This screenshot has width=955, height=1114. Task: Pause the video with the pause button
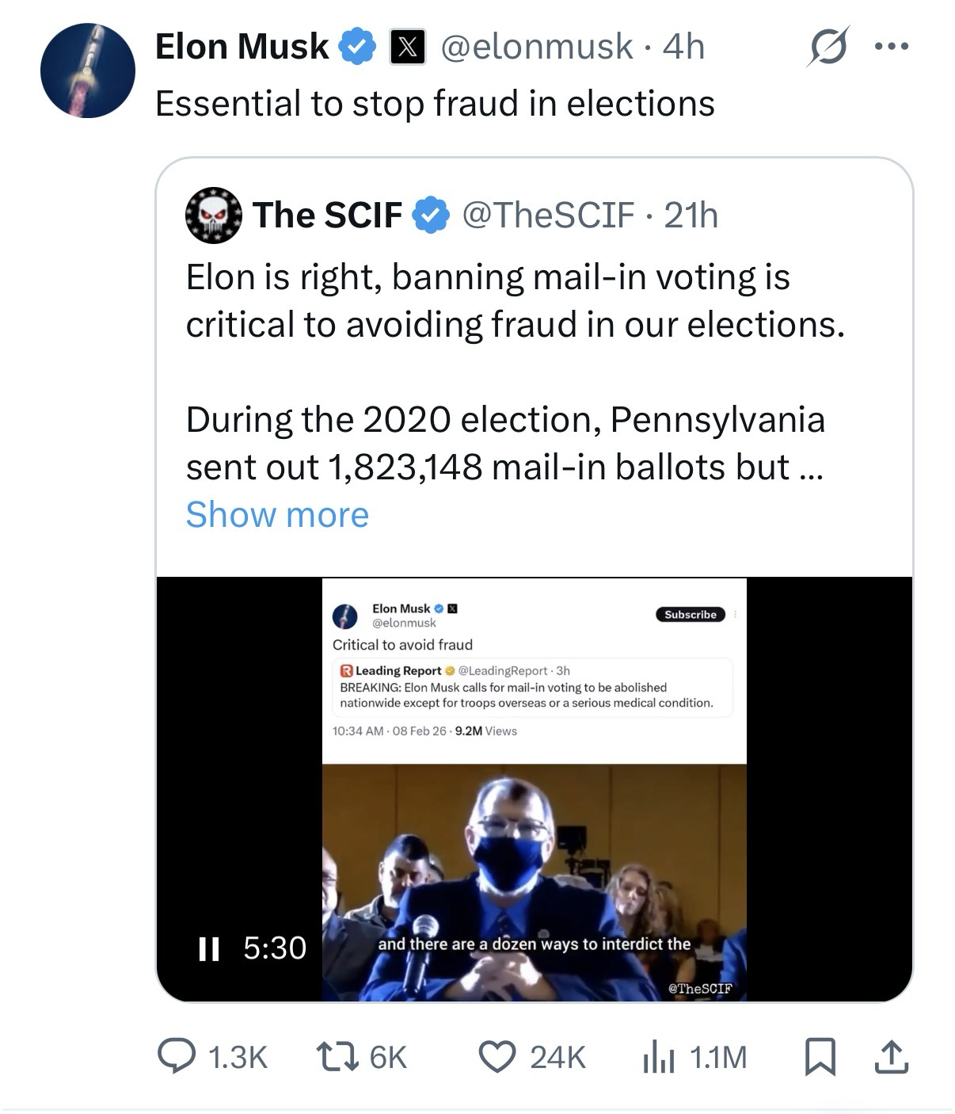[x=208, y=948]
